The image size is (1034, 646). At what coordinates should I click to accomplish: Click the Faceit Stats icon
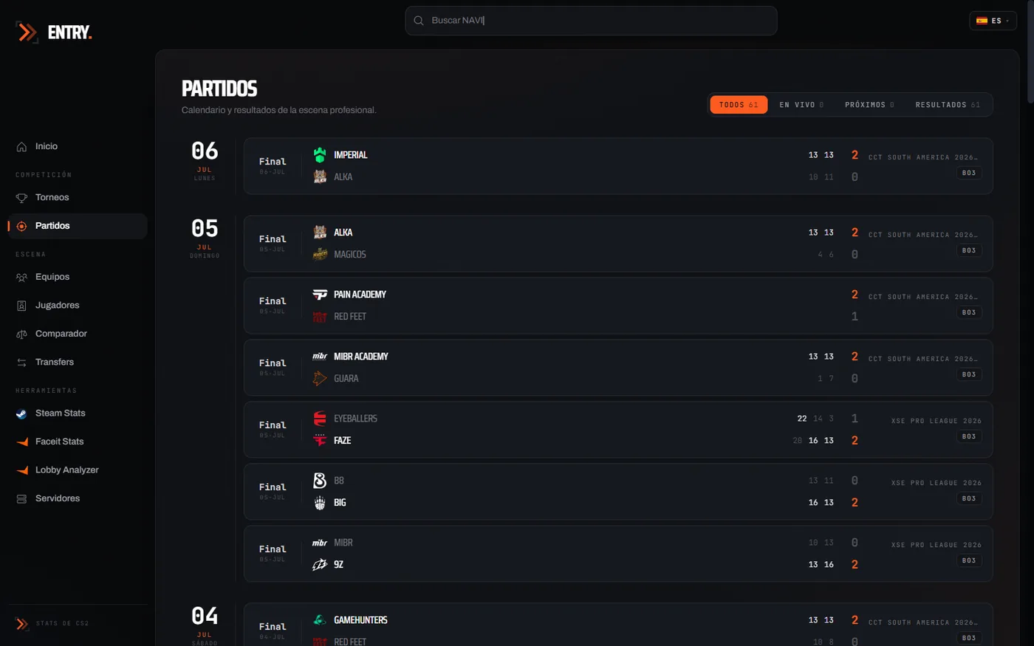[x=21, y=441]
